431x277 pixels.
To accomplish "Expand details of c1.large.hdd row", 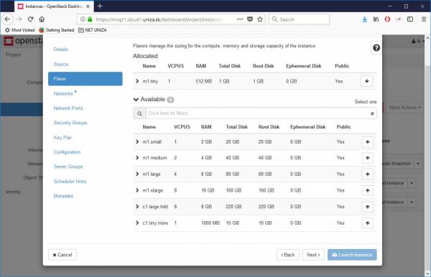I will [137, 207].
